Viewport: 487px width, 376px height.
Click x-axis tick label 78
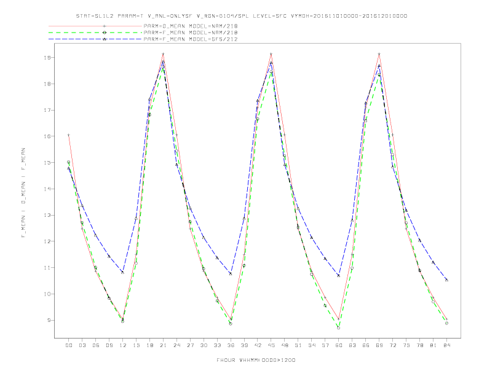(x=420, y=345)
